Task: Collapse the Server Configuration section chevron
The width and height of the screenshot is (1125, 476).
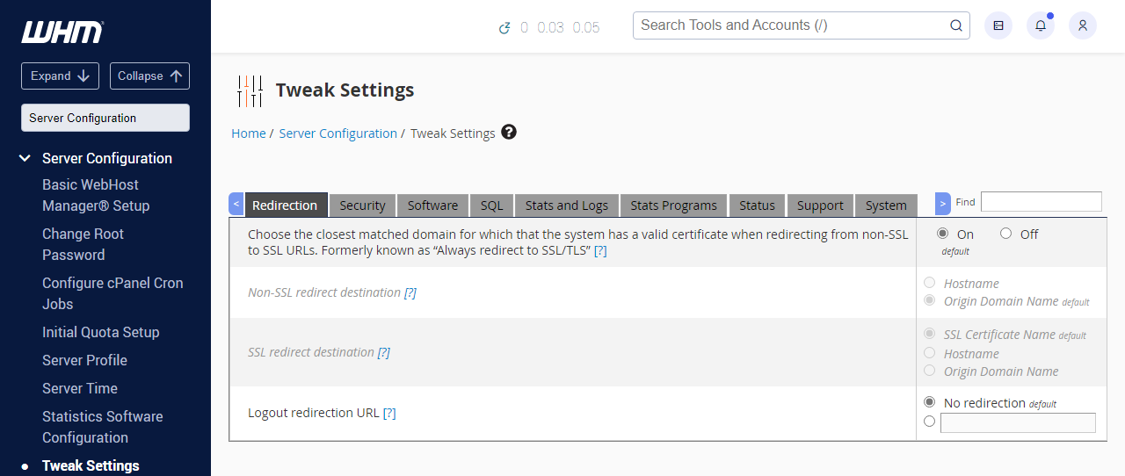Action: (x=25, y=158)
